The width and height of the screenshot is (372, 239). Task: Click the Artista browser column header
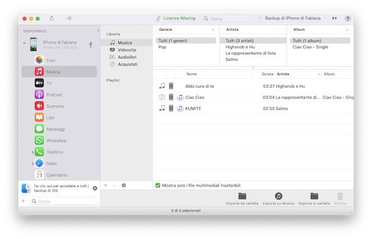[253, 29]
